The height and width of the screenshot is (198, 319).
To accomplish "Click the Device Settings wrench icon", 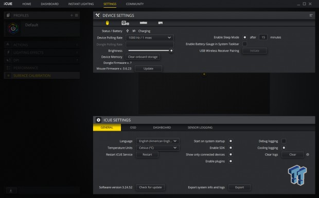I will (x=97, y=15).
